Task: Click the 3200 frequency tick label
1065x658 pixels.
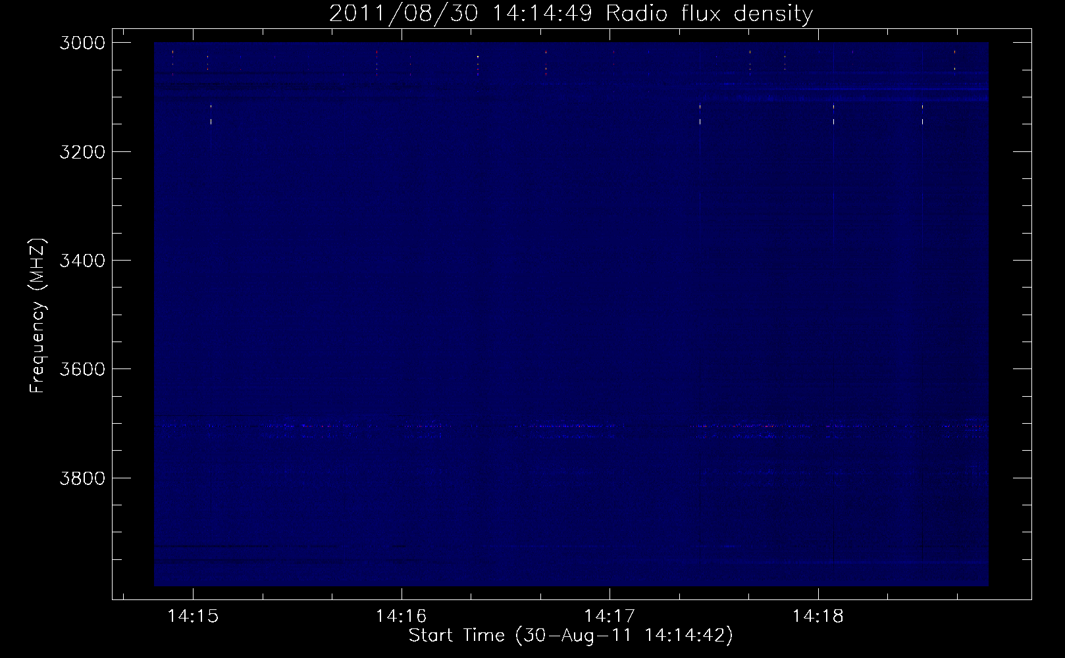Action: coord(82,152)
